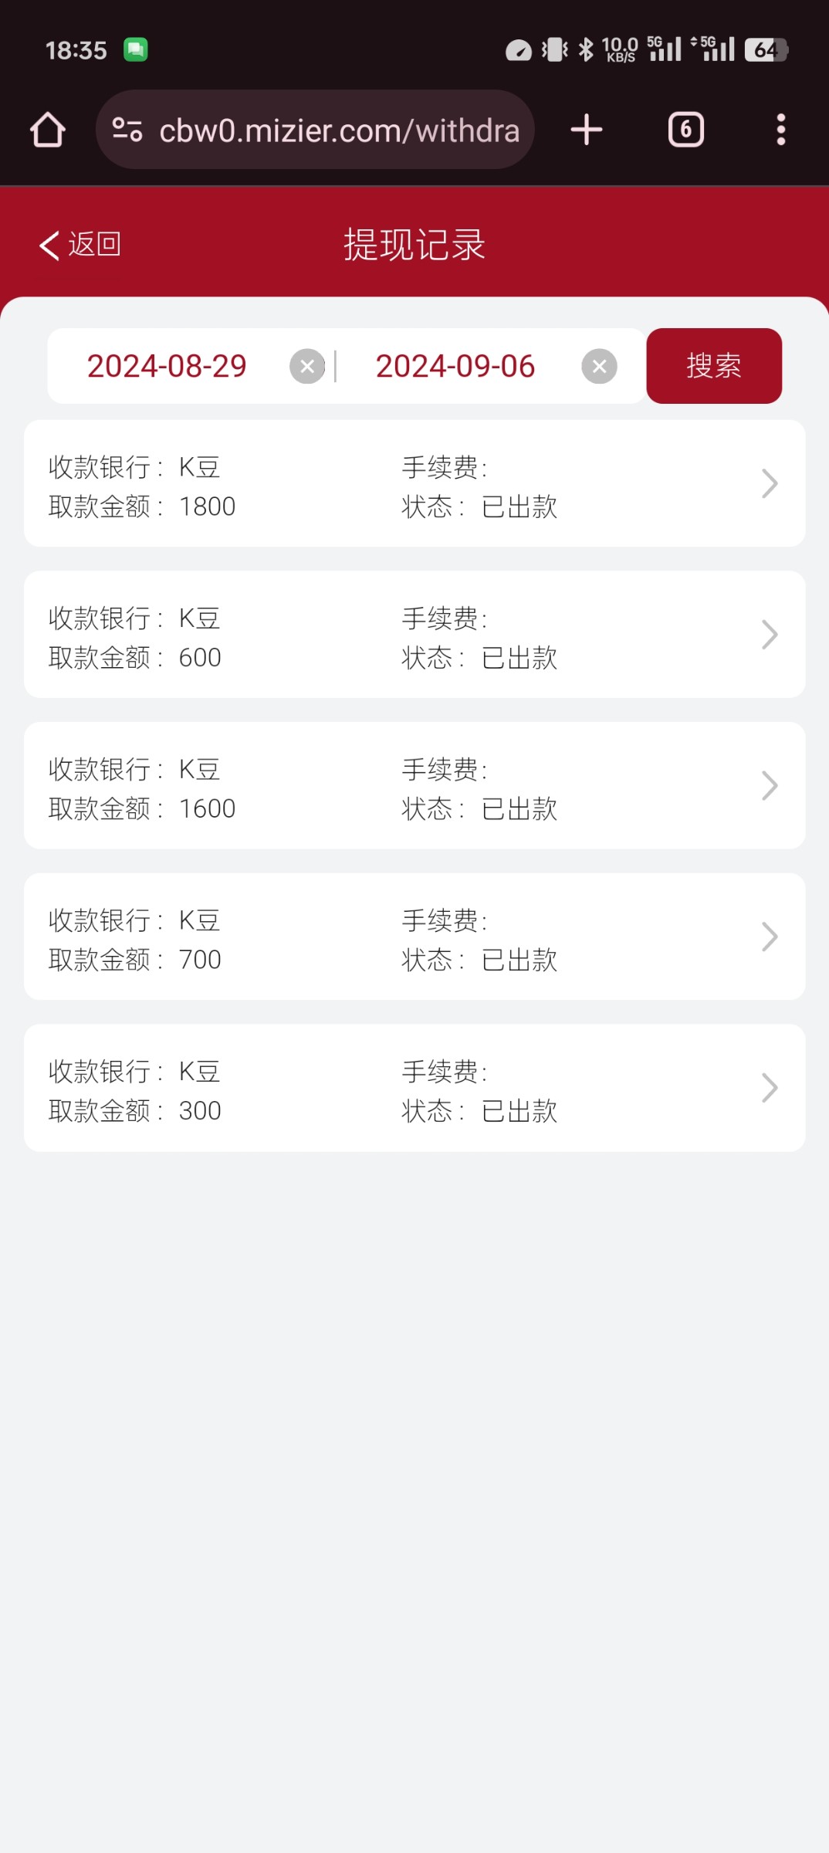Tap the messaging notification icon in status bar
829x1853 pixels.
click(136, 50)
